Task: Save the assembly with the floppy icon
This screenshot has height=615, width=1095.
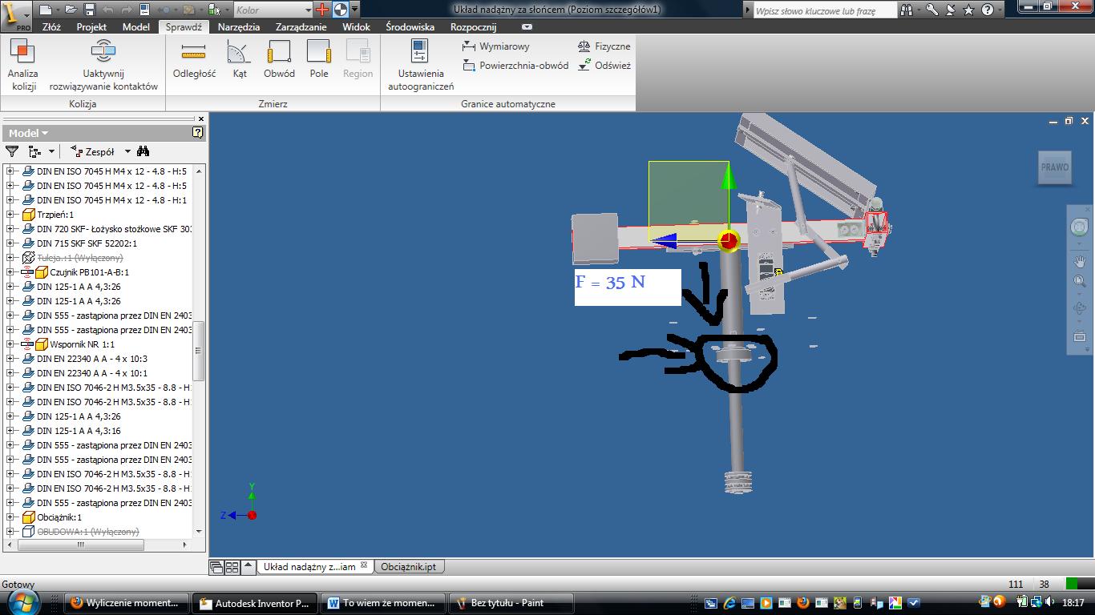Action: [89, 10]
